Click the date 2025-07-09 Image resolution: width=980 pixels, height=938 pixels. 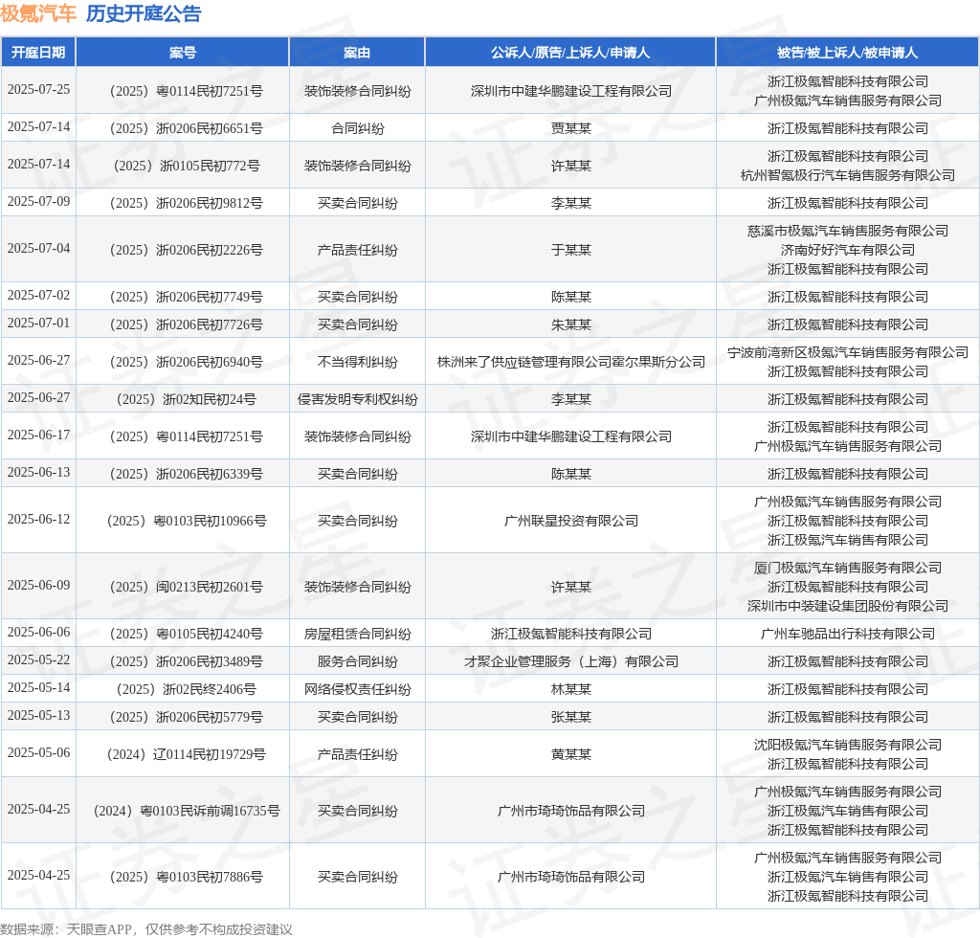tap(38, 201)
